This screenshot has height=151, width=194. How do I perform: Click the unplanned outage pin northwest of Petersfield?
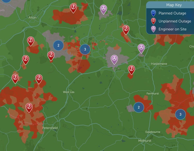[29, 108]
